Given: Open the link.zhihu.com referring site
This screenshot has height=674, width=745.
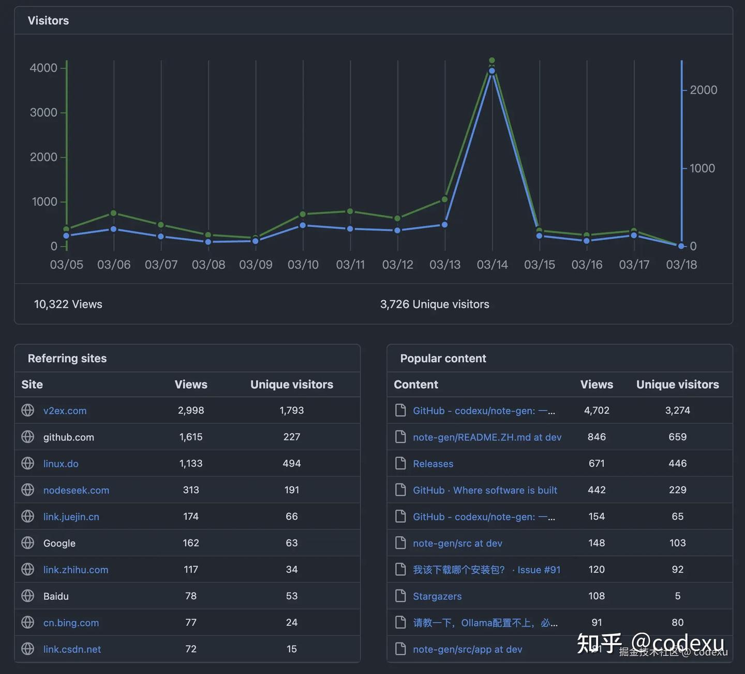Looking at the screenshot, I should click(x=76, y=570).
